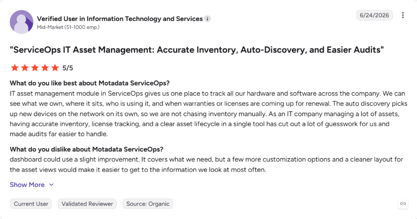417x219 pixels.
Task: Select the Validated Reviewer tag
Action: point(87,204)
